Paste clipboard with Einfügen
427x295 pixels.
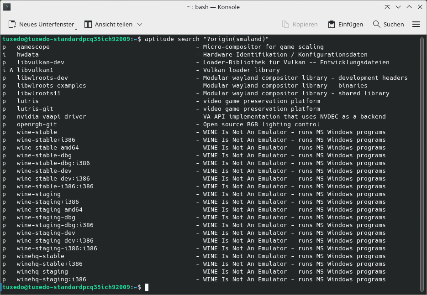[x=345, y=25]
